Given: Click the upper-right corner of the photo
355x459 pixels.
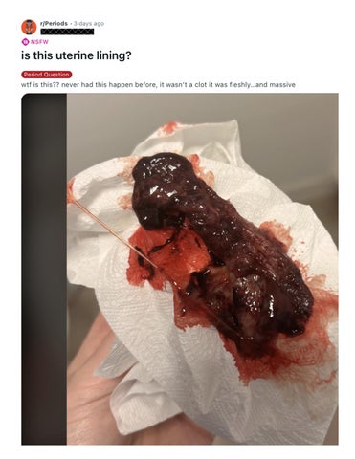Looking at the screenshot, I should click(x=332, y=99).
